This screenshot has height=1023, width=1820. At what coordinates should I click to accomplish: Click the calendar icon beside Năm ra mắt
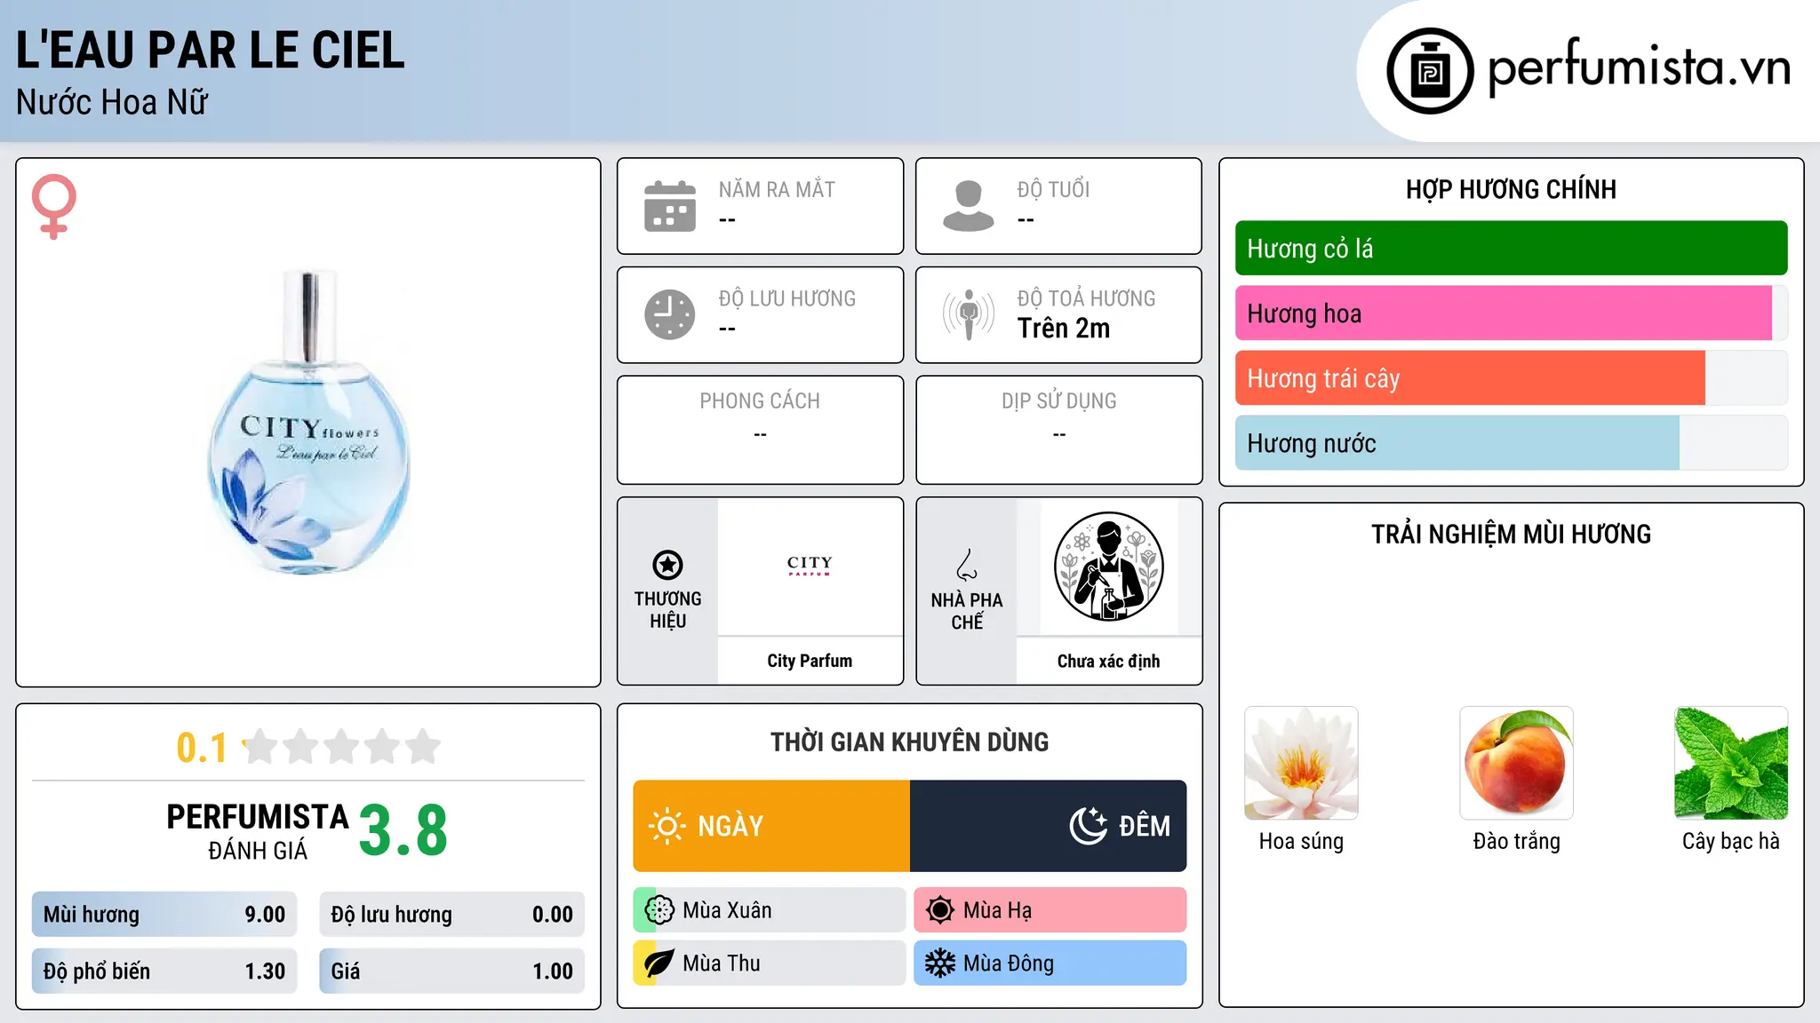pos(670,206)
